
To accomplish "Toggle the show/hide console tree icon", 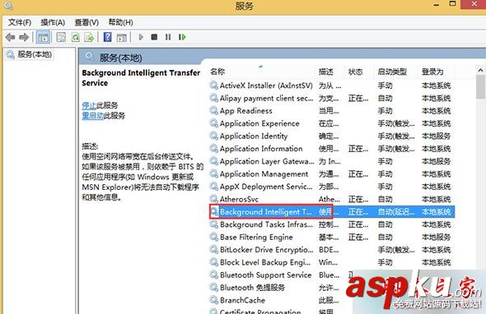I will pos(43,38).
